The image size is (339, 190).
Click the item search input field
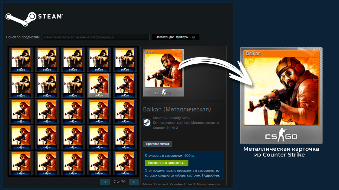96,37
